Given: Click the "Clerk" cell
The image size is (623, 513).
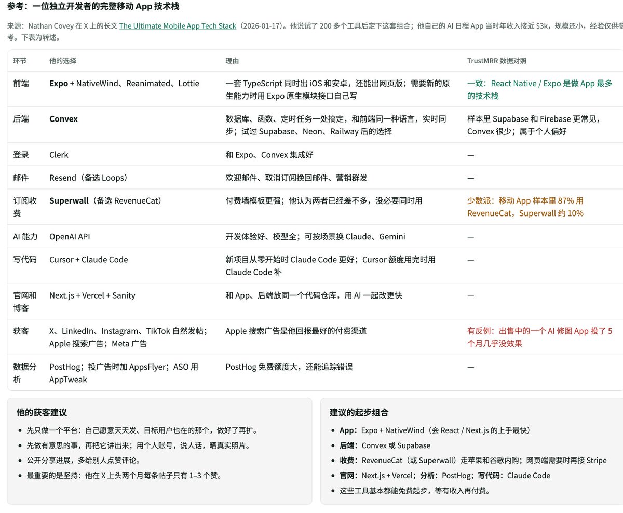Looking at the screenshot, I should (59, 155).
